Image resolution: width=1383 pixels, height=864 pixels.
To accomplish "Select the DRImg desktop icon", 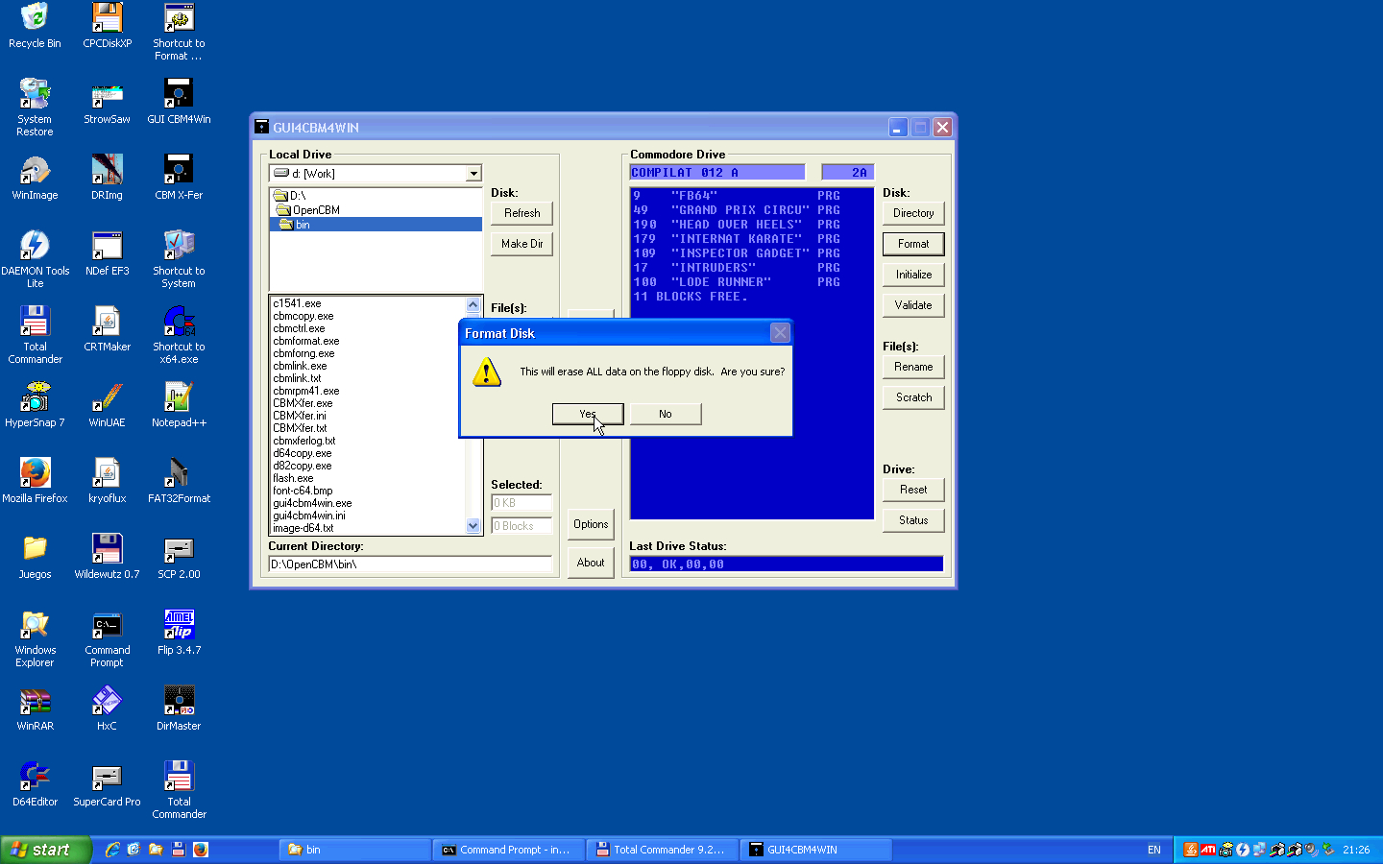I will [107, 178].
